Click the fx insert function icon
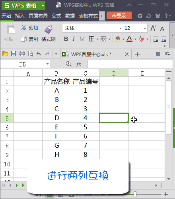Image resolution: width=175 pixels, height=199 pixels. click(x=78, y=64)
